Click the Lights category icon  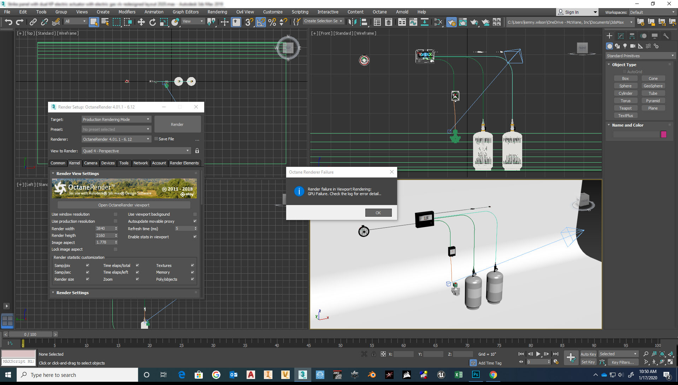tap(625, 46)
